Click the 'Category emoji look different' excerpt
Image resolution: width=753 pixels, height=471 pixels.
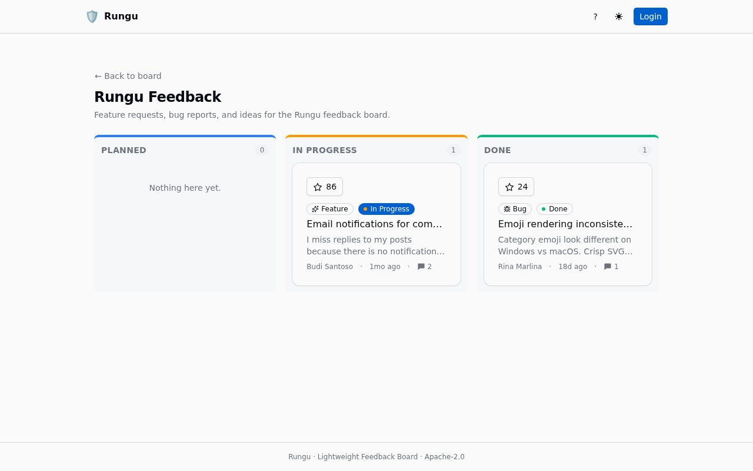(565, 246)
